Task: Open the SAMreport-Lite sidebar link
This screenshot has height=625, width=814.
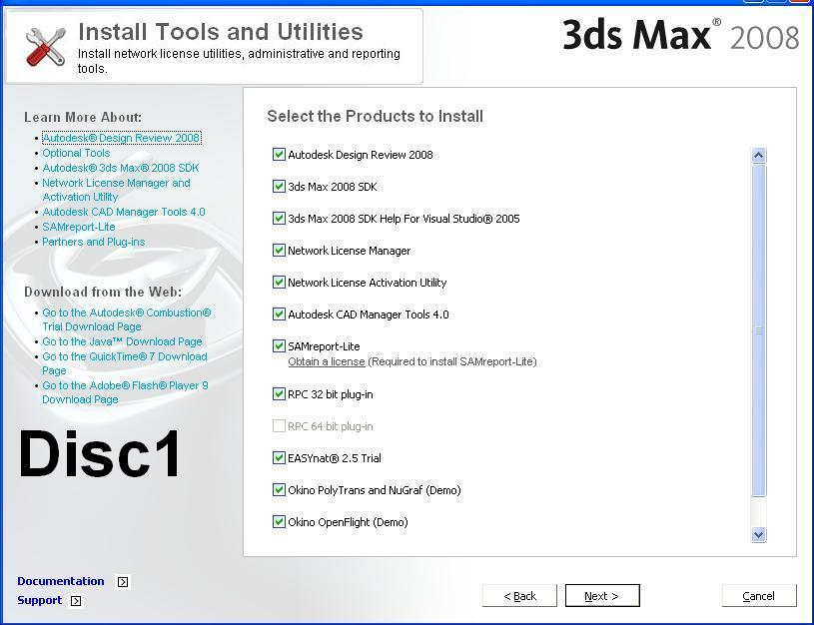Action: (x=79, y=227)
